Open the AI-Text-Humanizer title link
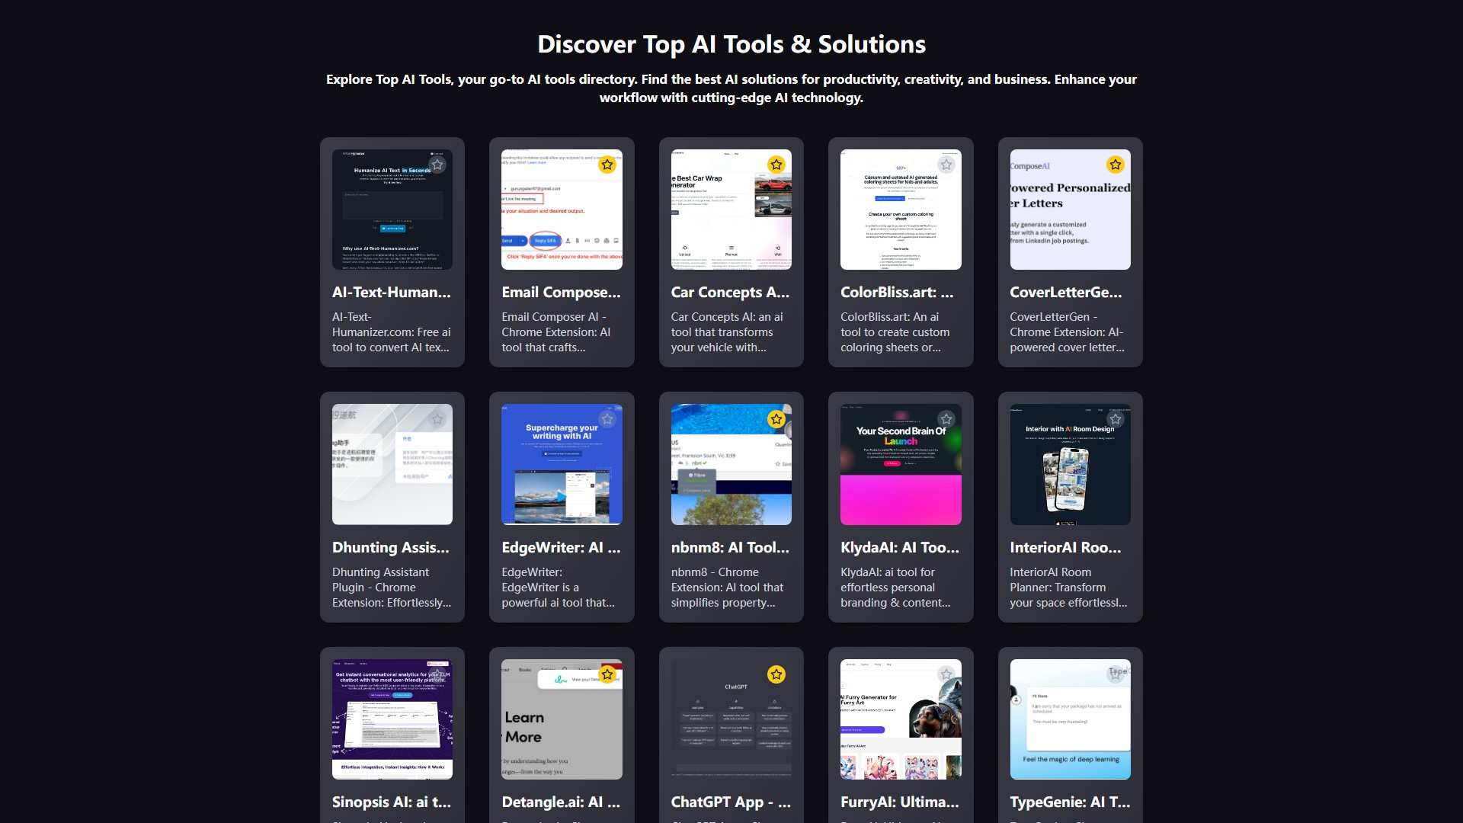The height and width of the screenshot is (823, 1463). [391, 293]
